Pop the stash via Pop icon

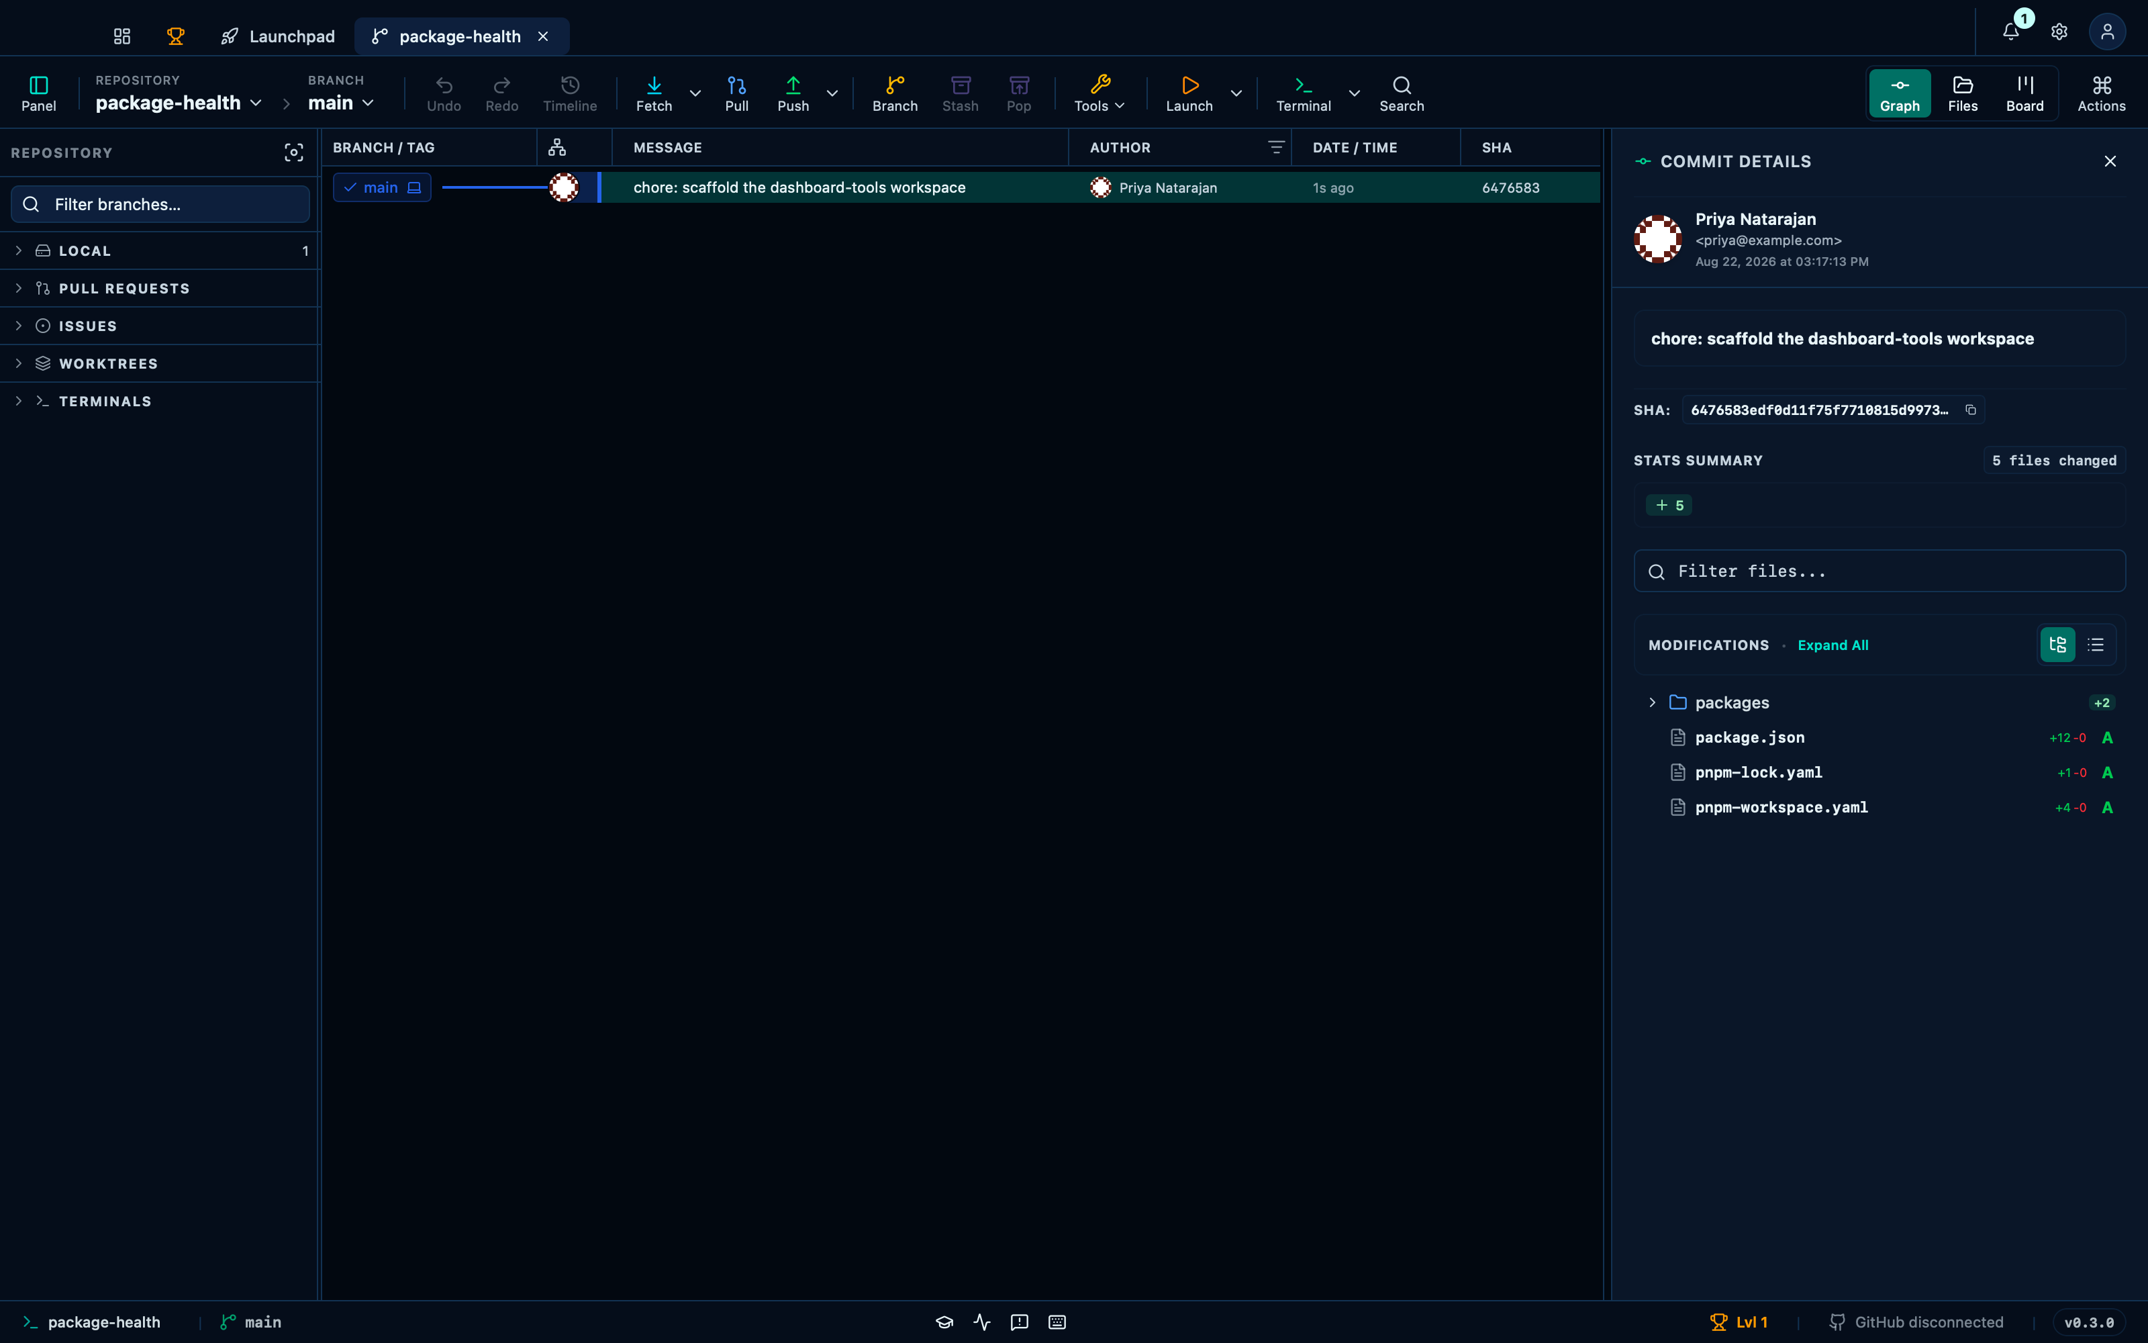click(x=1019, y=93)
